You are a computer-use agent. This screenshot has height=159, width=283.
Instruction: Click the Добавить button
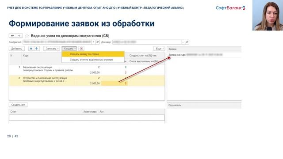pyautogui.click(x=17, y=49)
